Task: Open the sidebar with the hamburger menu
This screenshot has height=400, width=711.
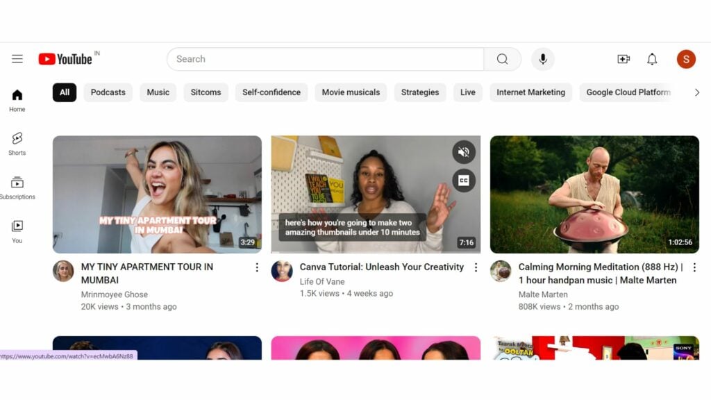Action: pyautogui.click(x=17, y=58)
